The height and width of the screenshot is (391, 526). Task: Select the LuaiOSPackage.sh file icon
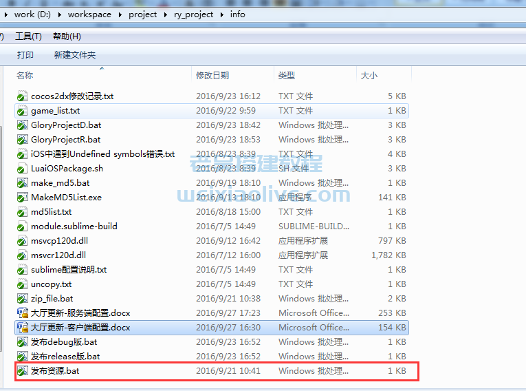point(22,169)
